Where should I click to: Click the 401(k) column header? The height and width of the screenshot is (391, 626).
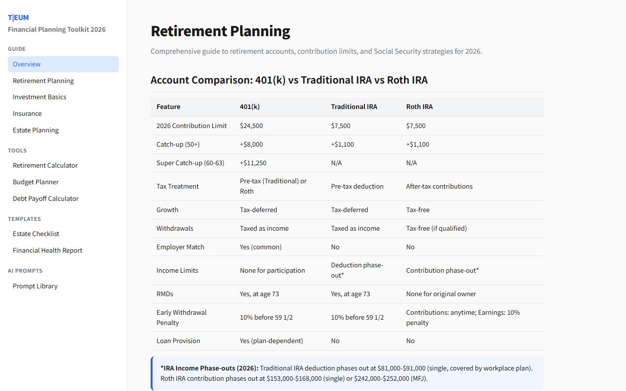point(249,107)
